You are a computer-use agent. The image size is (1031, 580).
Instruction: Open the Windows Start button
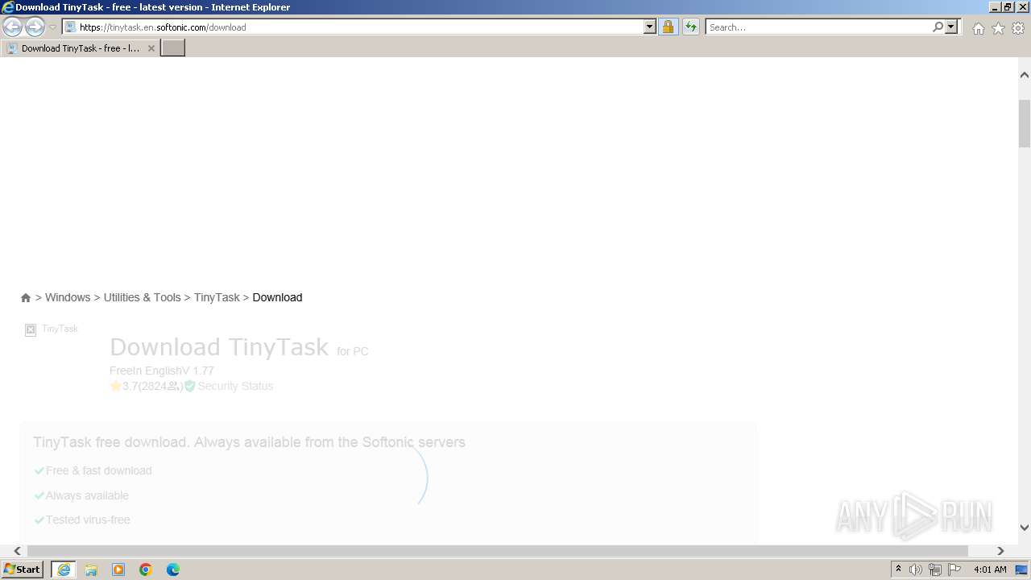coord(23,569)
